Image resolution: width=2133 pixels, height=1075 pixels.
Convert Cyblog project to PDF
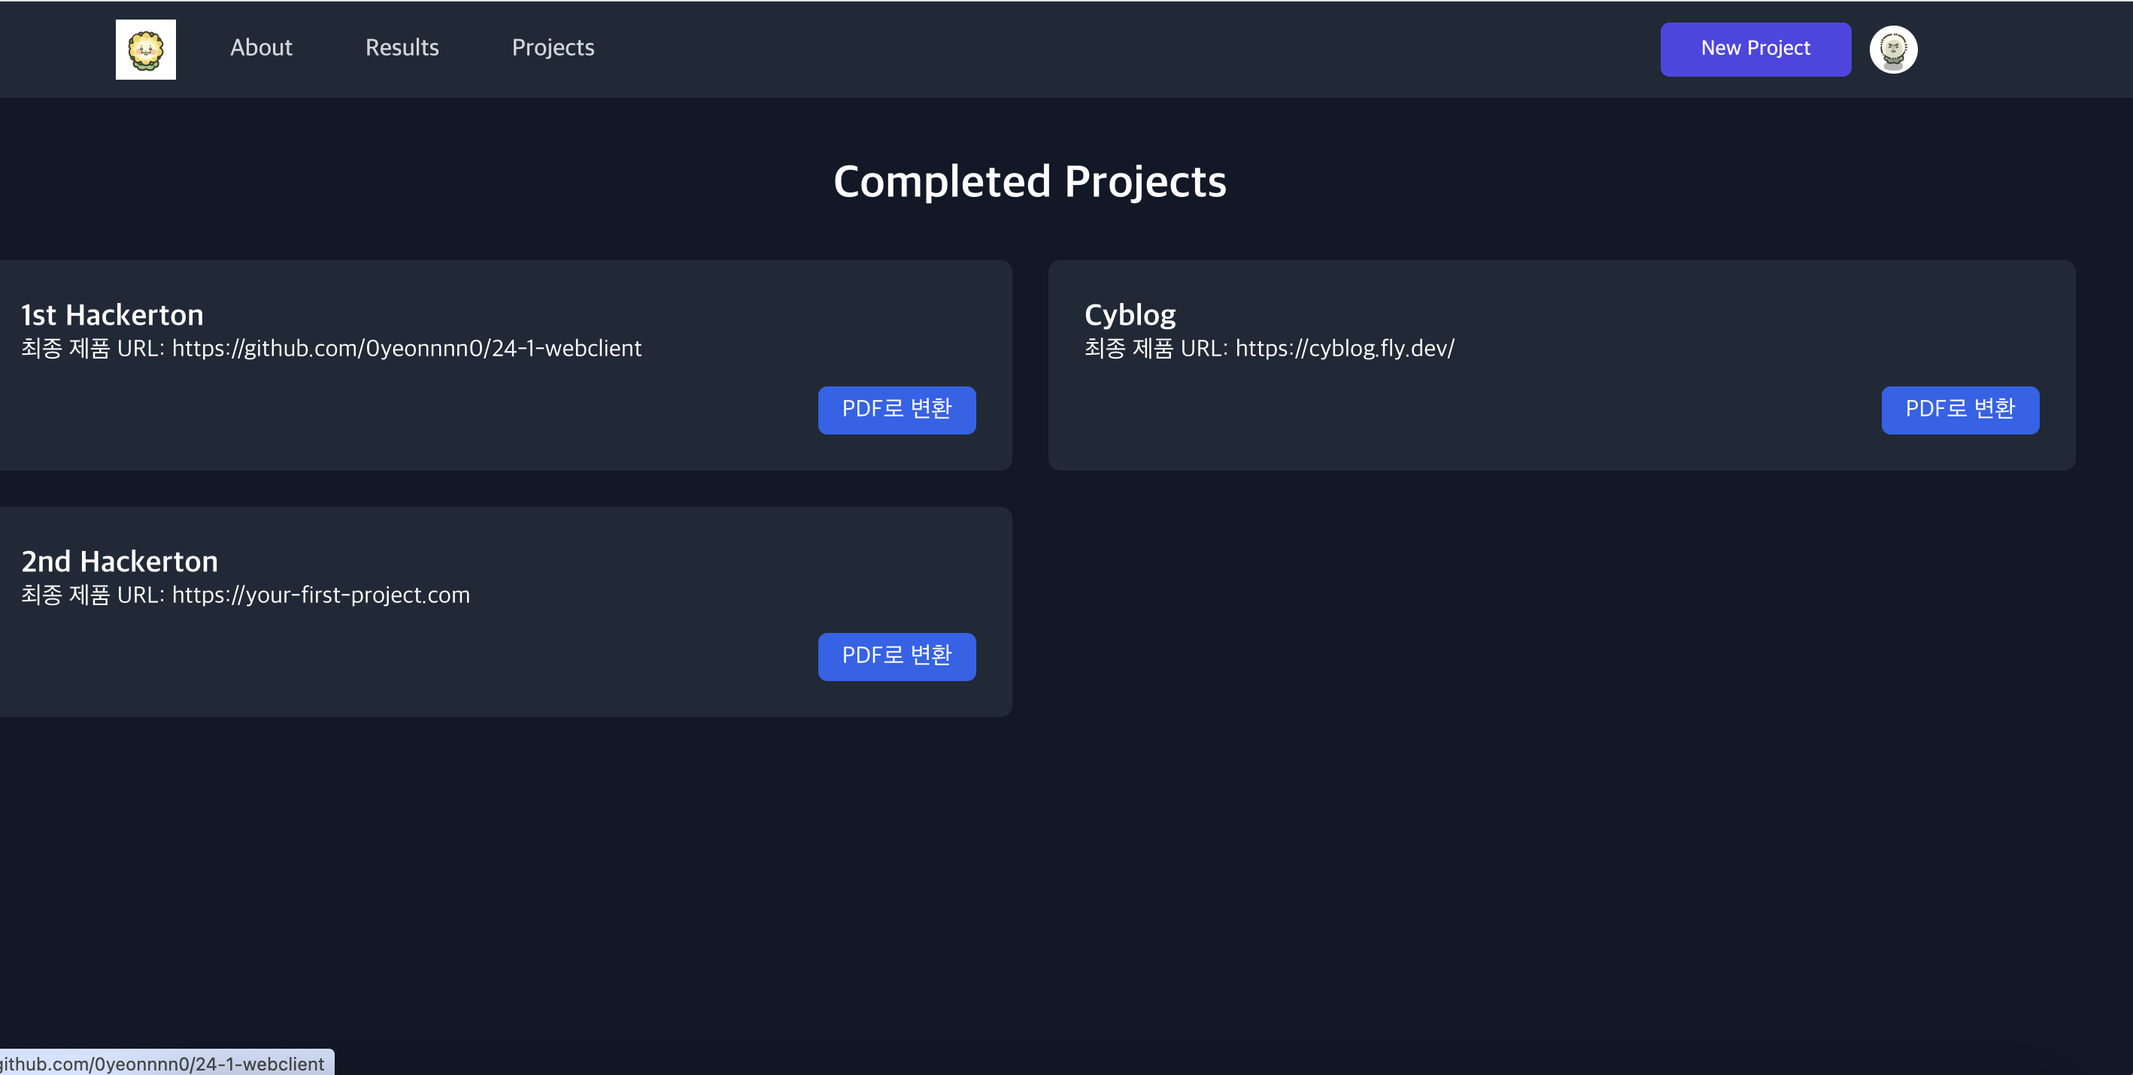point(1959,410)
